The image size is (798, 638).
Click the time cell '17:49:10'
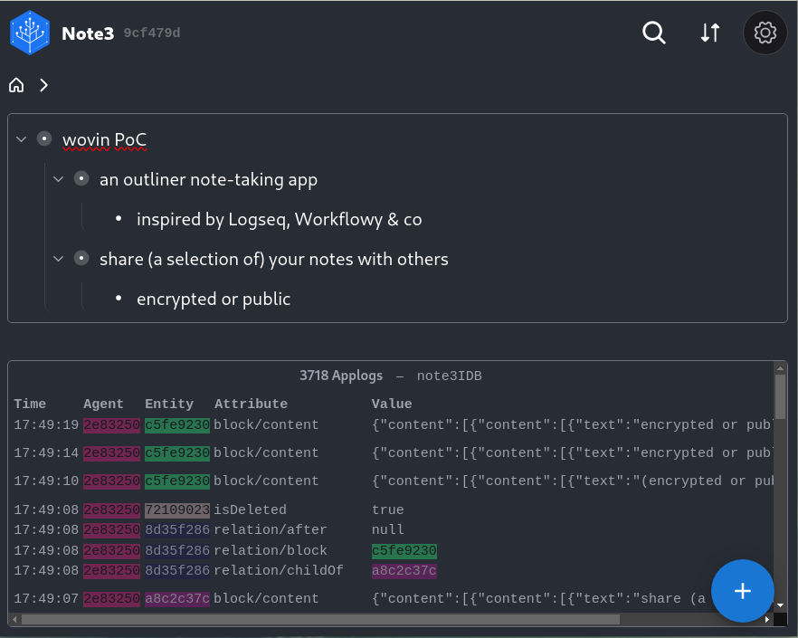(46, 481)
